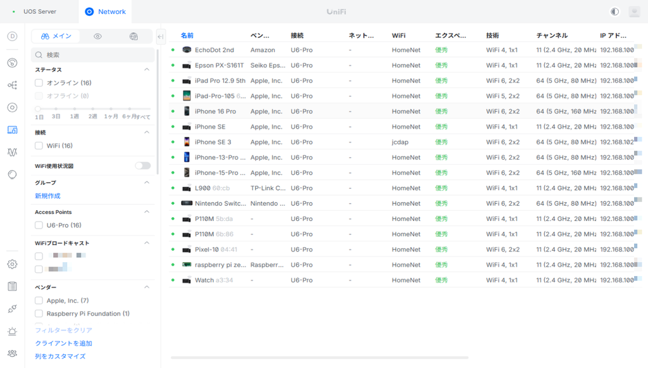648x368 pixels.
Task: Click the Network app icon in the tab
Action: [x=89, y=11]
